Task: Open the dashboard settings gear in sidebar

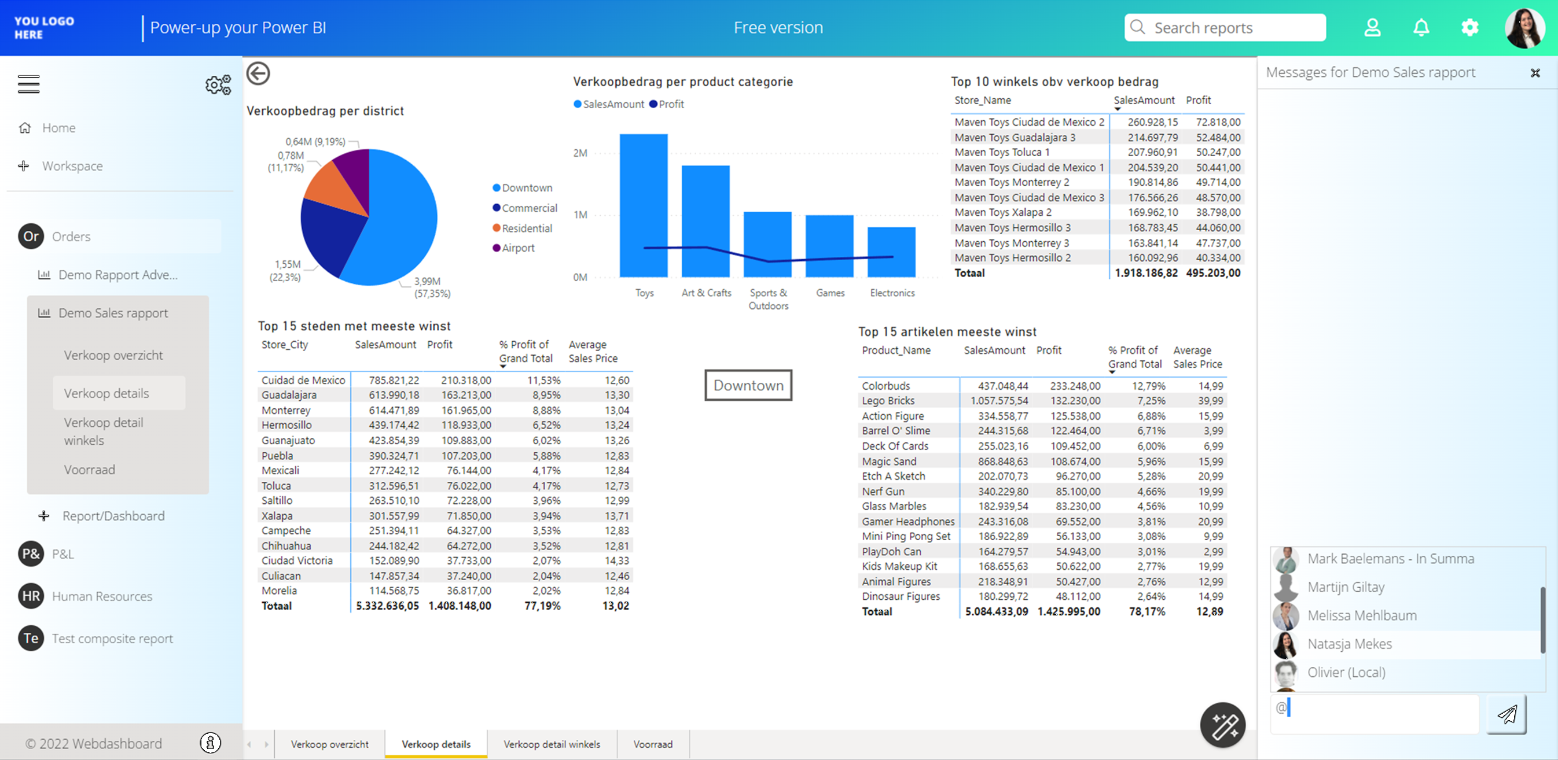Action: (x=218, y=84)
